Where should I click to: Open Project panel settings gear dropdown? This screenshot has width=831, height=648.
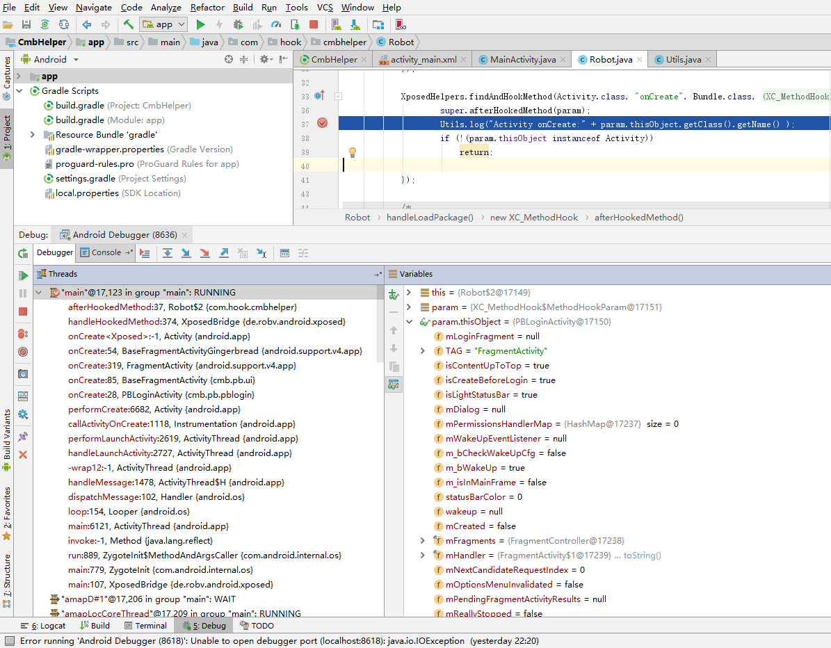266,59
